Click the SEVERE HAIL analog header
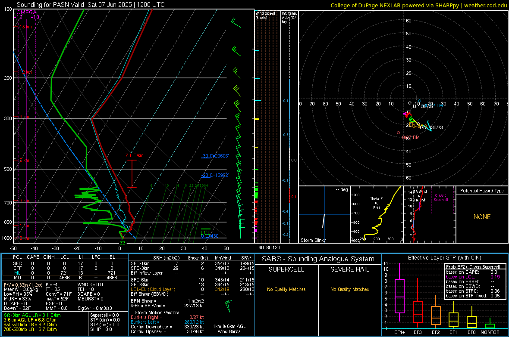Viewport: 509px width, 337px height. point(349,269)
